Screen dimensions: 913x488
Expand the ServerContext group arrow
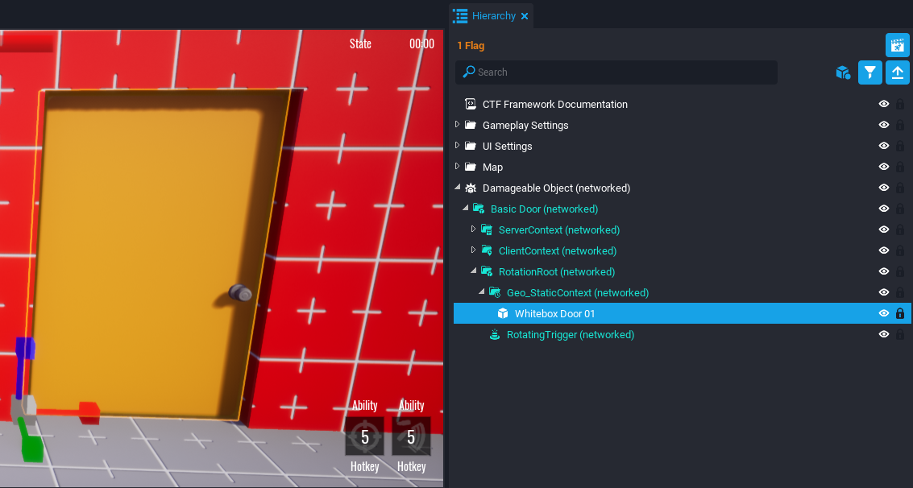tap(474, 230)
